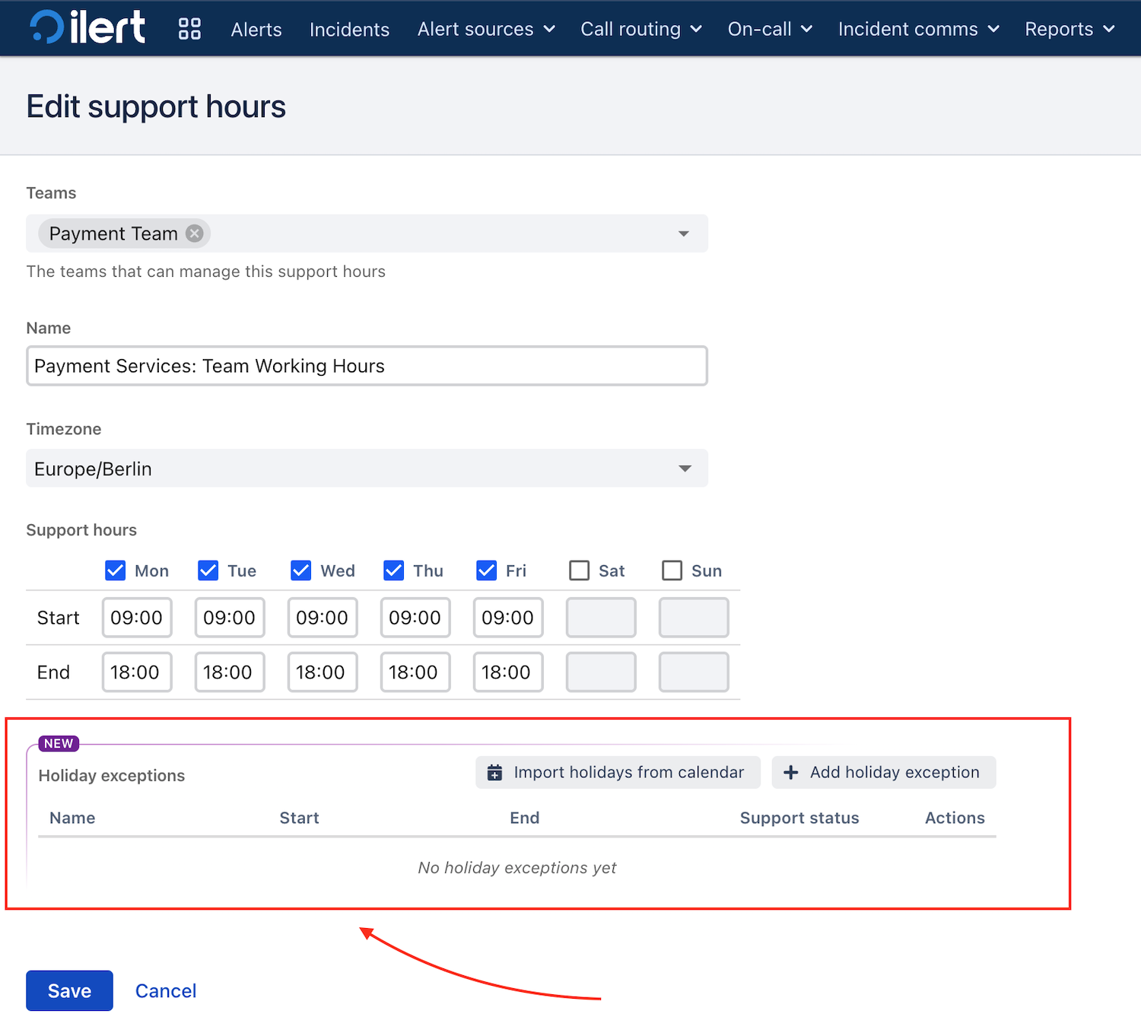The height and width of the screenshot is (1033, 1141).
Task: Open the Timezone Europe/Berlin dropdown
Action: (x=367, y=469)
